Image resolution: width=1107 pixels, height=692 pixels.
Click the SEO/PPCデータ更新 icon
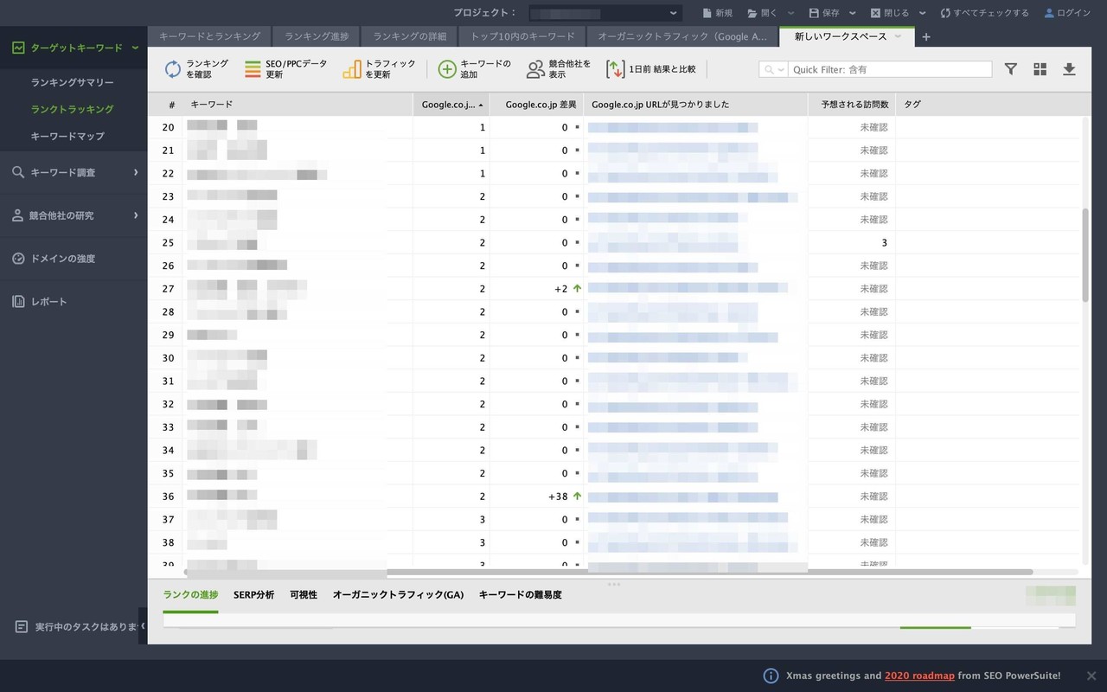click(253, 69)
